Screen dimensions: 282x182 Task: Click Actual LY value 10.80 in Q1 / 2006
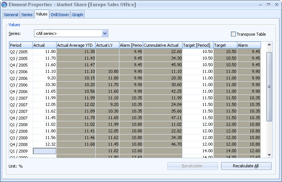point(107,71)
